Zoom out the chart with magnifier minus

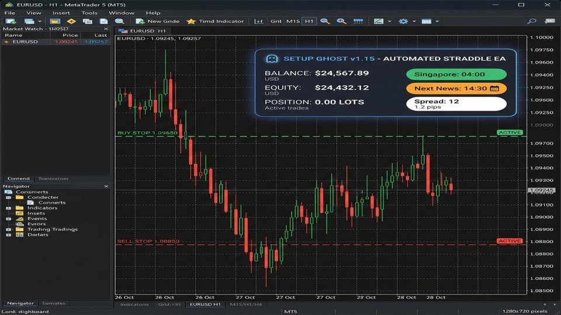coord(325,22)
